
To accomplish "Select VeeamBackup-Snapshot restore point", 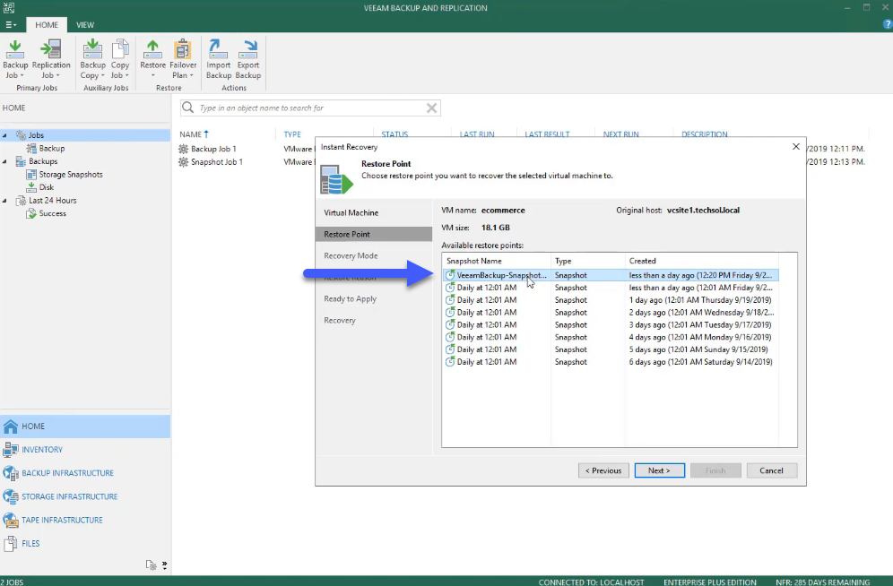I will 611,275.
